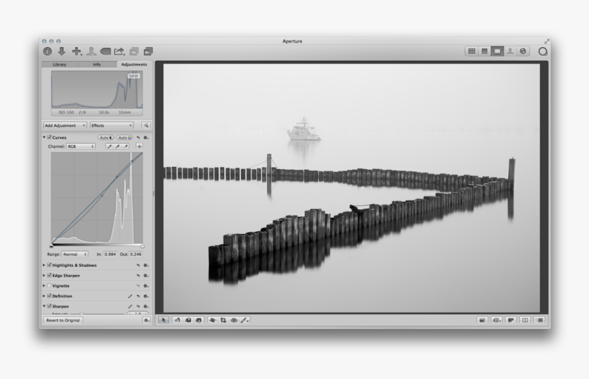Click the New plus icon in toolbar

77,51
